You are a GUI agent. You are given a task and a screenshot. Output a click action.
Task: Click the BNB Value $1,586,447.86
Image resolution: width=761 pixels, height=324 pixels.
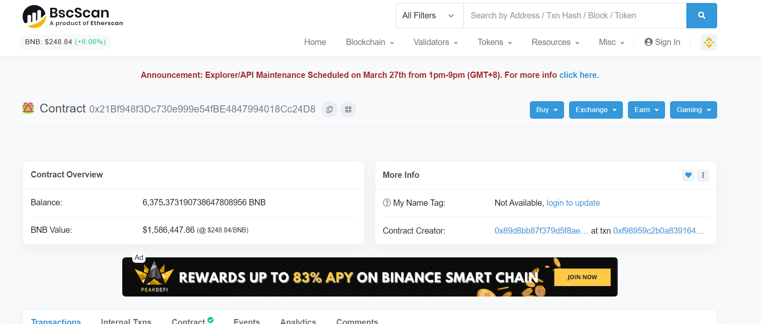(x=169, y=230)
